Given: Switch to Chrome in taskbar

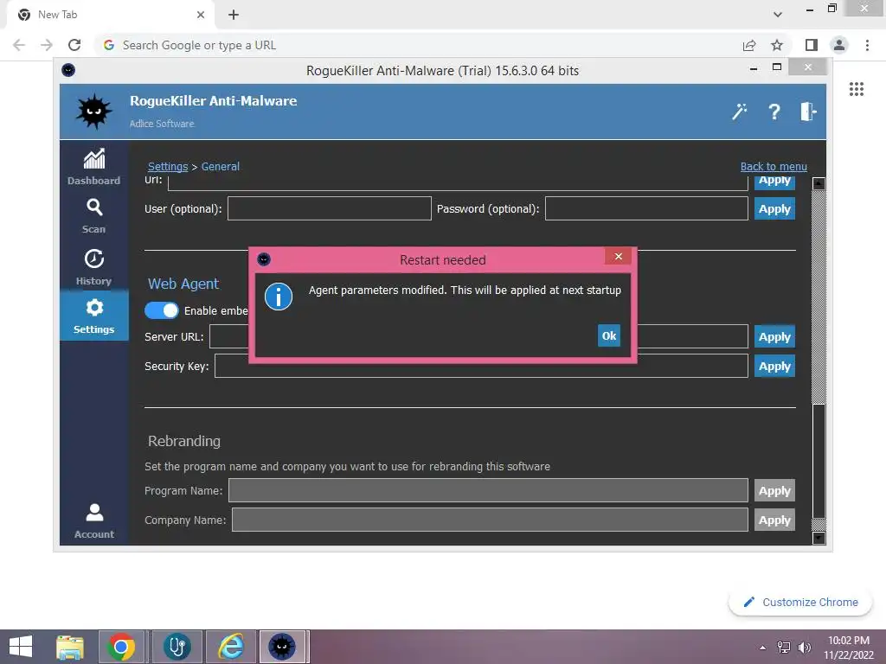Looking at the screenshot, I should click(121, 647).
